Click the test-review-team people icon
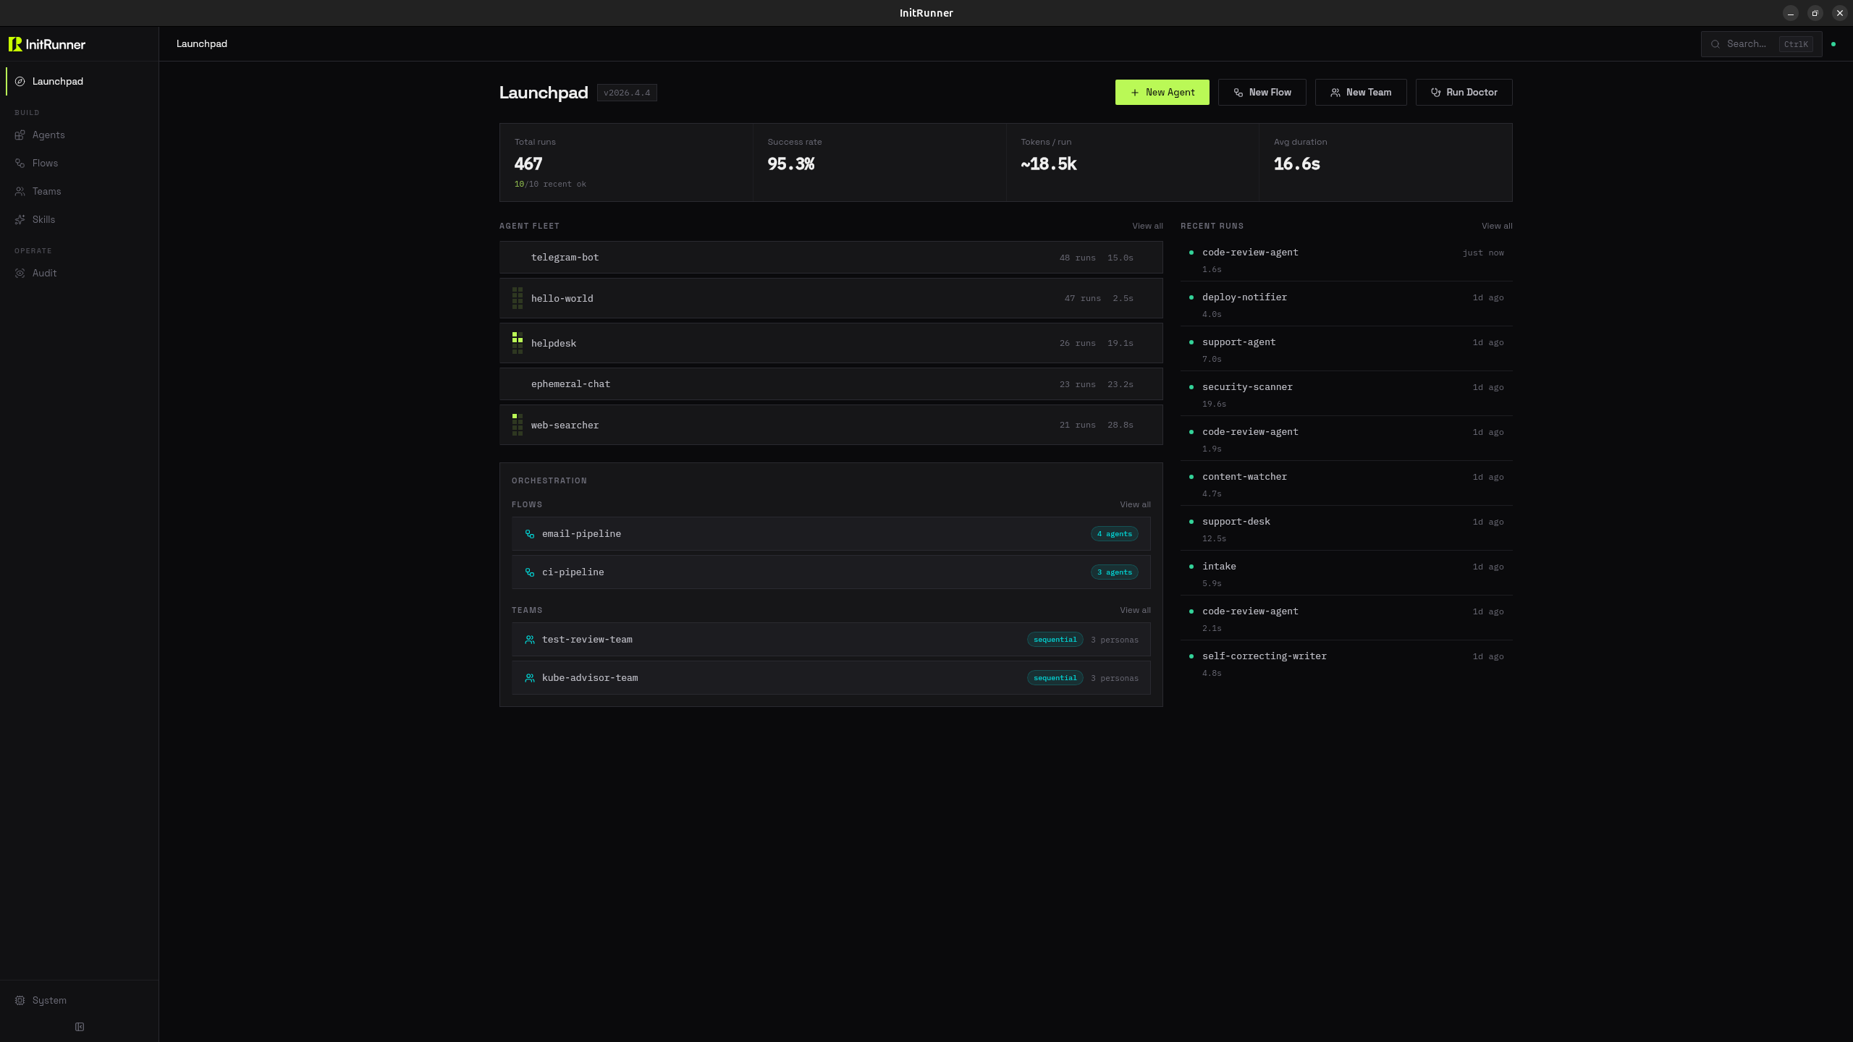 (x=530, y=640)
